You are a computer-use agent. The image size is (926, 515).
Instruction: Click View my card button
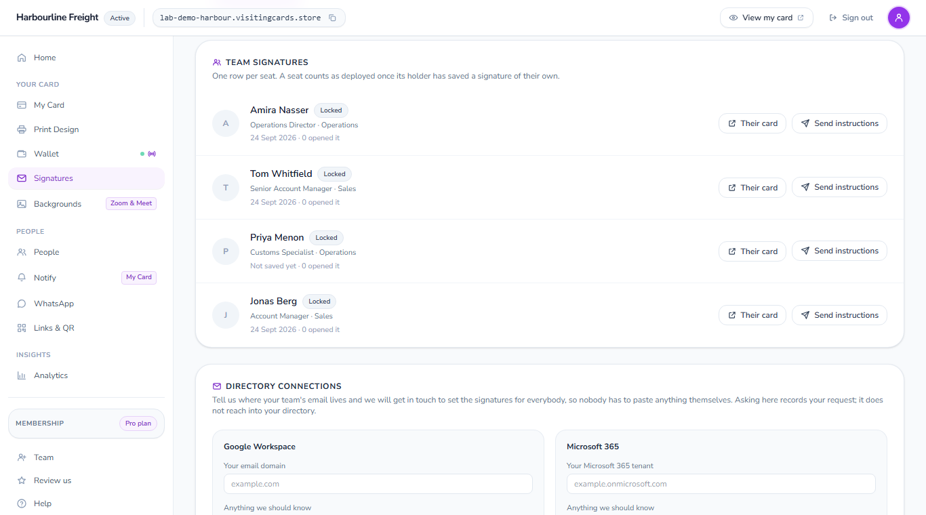766,18
